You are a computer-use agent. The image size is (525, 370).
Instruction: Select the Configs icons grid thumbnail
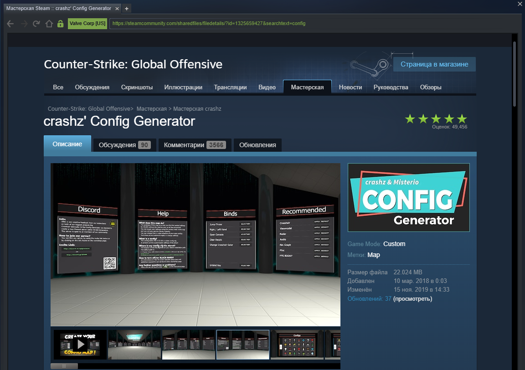pos(297,344)
